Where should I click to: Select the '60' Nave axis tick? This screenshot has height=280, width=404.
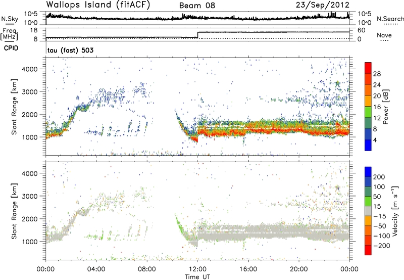pos(361,30)
